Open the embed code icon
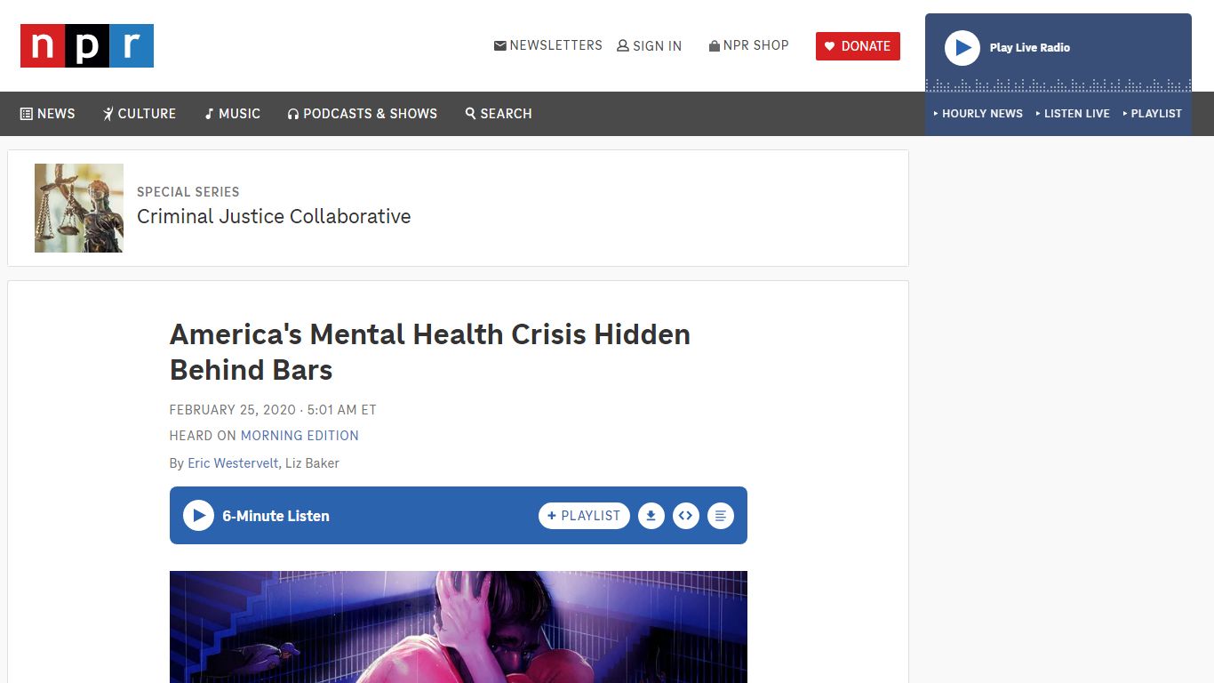1214x683 pixels. tap(686, 516)
